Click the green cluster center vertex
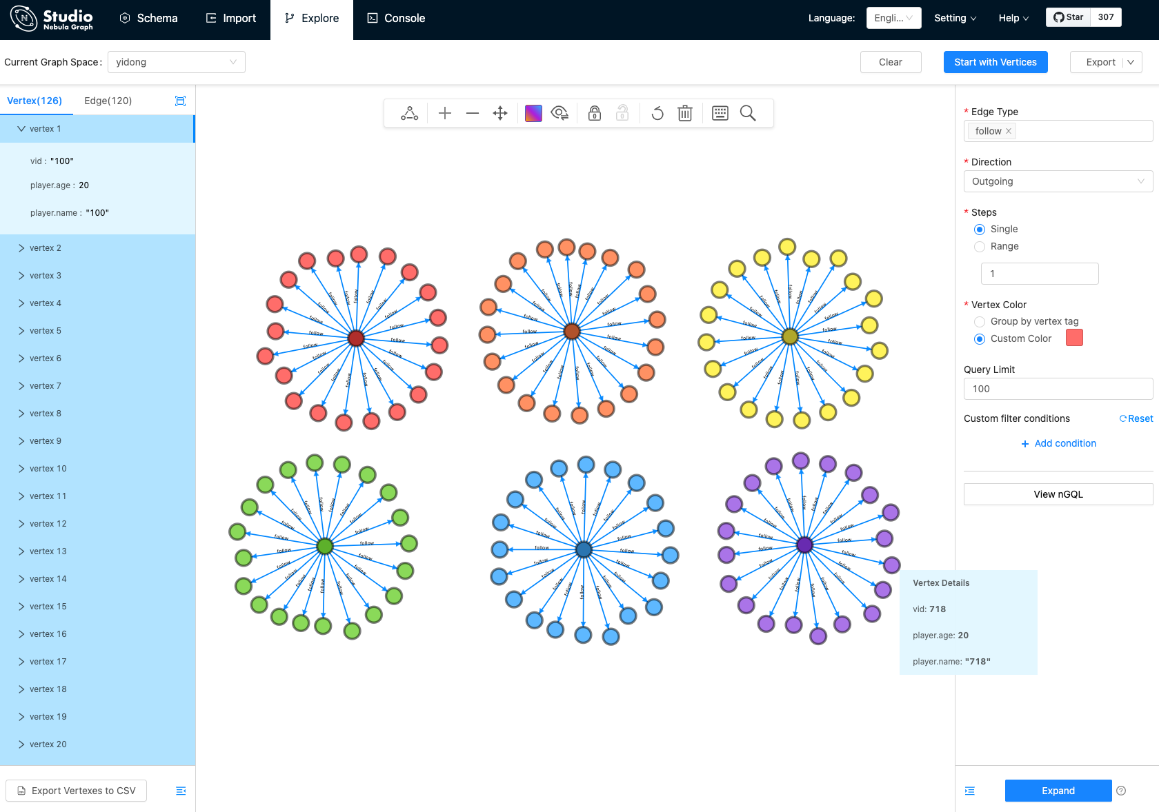The image size is (1159, 812). [325, 546]
